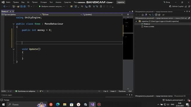Click the search magnifier icon in Solution Explorer
This screenshot has height=107, width=191.
189,18
